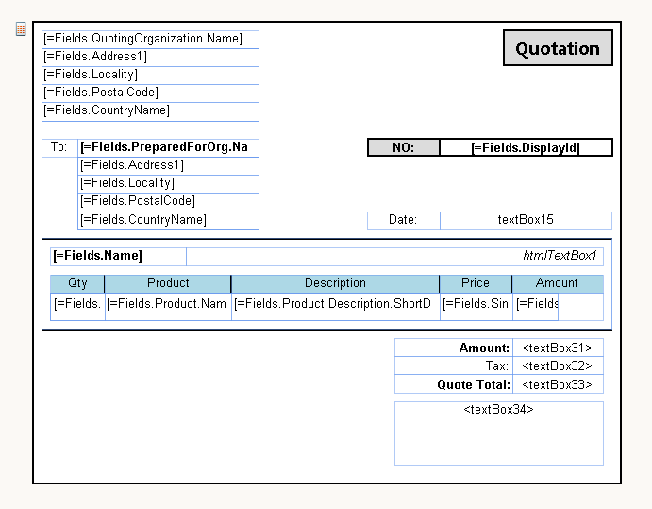Click the report selector icon at top-left

coord(21,29)
